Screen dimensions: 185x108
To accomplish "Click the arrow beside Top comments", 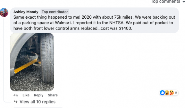I will 184,2.
